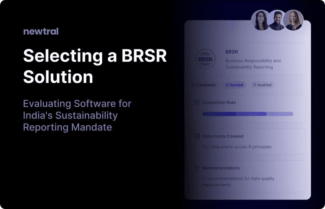Select the Completed status badge

point(204,85)
